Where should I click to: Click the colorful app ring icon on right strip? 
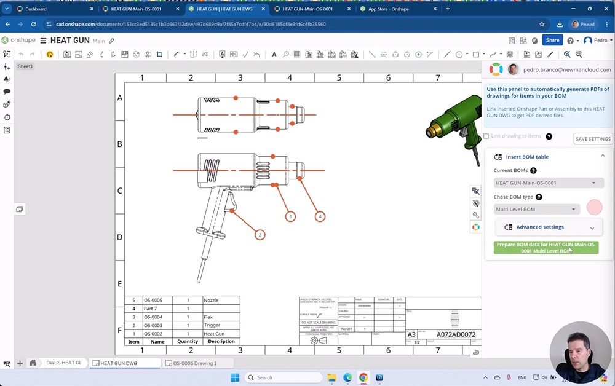point(476,227)
